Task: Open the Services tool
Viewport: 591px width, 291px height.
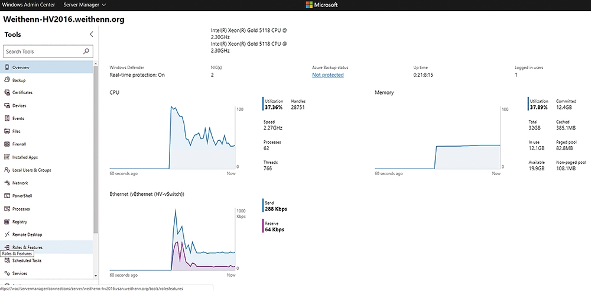Action: click(46, 273)
